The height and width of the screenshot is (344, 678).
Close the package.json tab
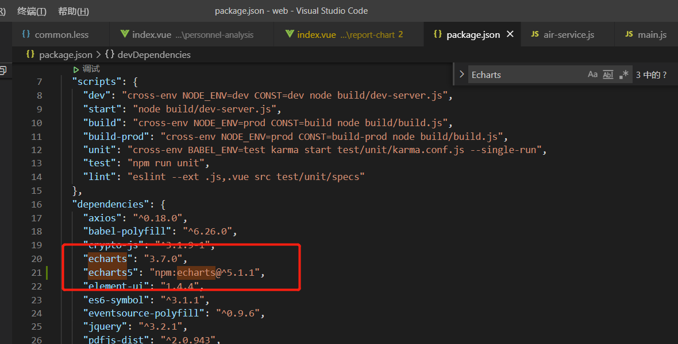click(x=510, y=34)
